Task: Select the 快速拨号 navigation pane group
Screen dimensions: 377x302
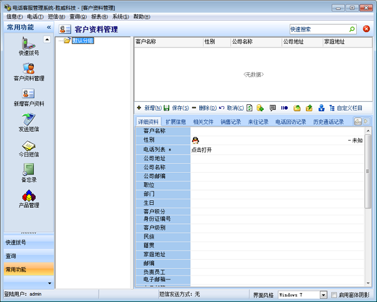Action: point(29,242)
